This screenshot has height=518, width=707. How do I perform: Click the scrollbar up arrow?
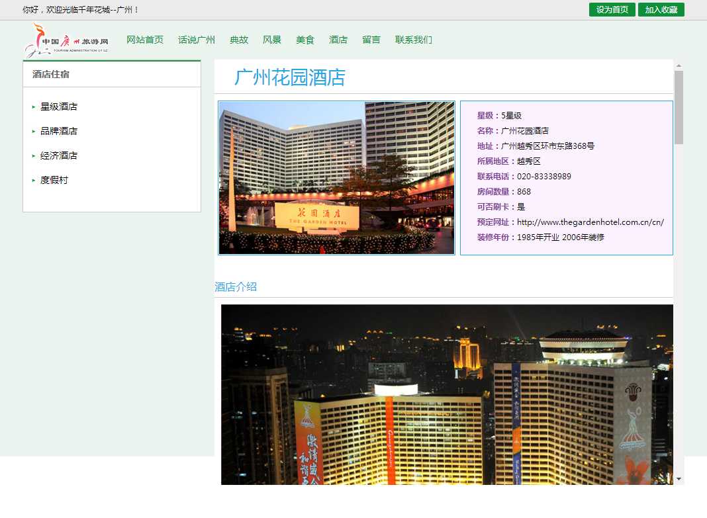679,65
